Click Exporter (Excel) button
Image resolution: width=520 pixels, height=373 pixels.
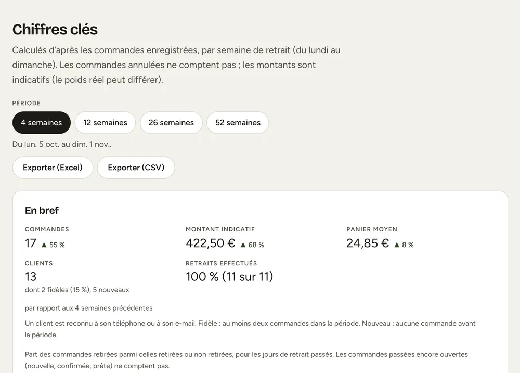(x=53, y=168)
